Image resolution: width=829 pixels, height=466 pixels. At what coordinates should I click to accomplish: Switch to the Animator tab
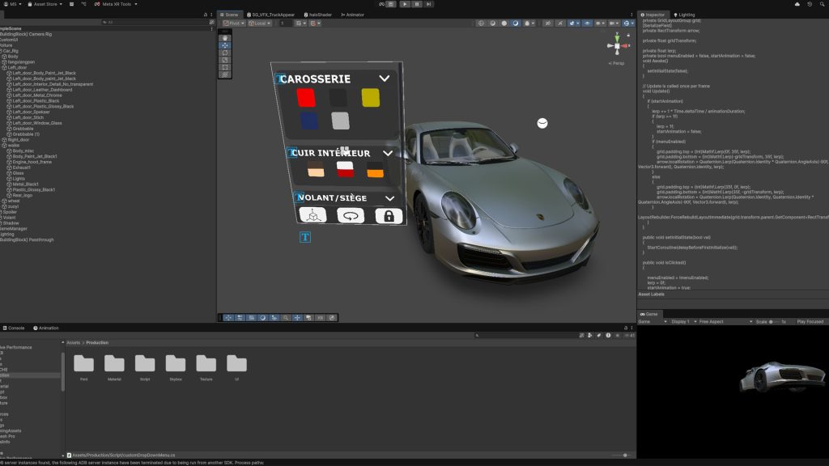click(x=353, y=15)
